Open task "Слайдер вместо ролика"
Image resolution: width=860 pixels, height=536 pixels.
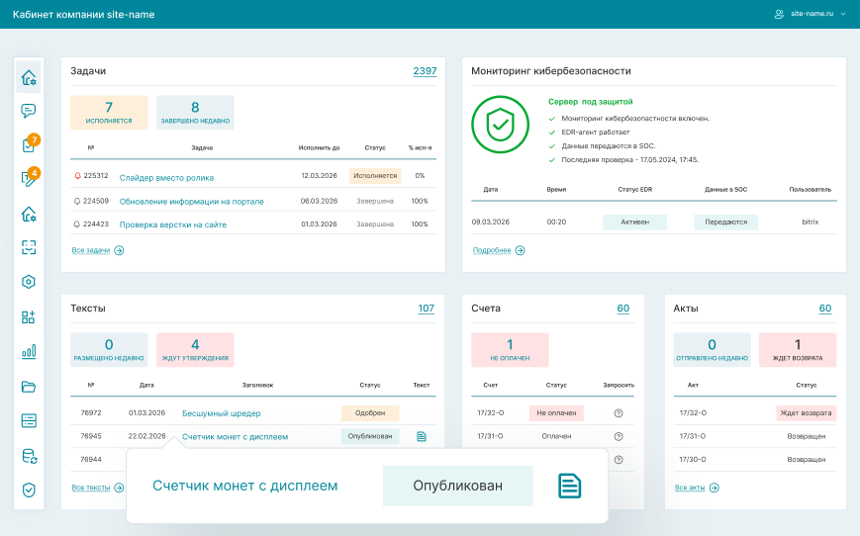[x=166, y=177]
